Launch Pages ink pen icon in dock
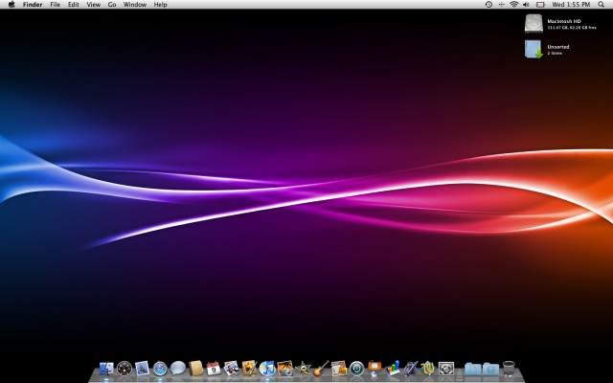 (411, 369)
